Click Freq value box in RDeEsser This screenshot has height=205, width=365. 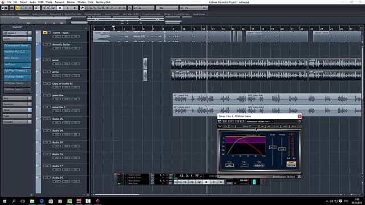click(x=229, y=165)
